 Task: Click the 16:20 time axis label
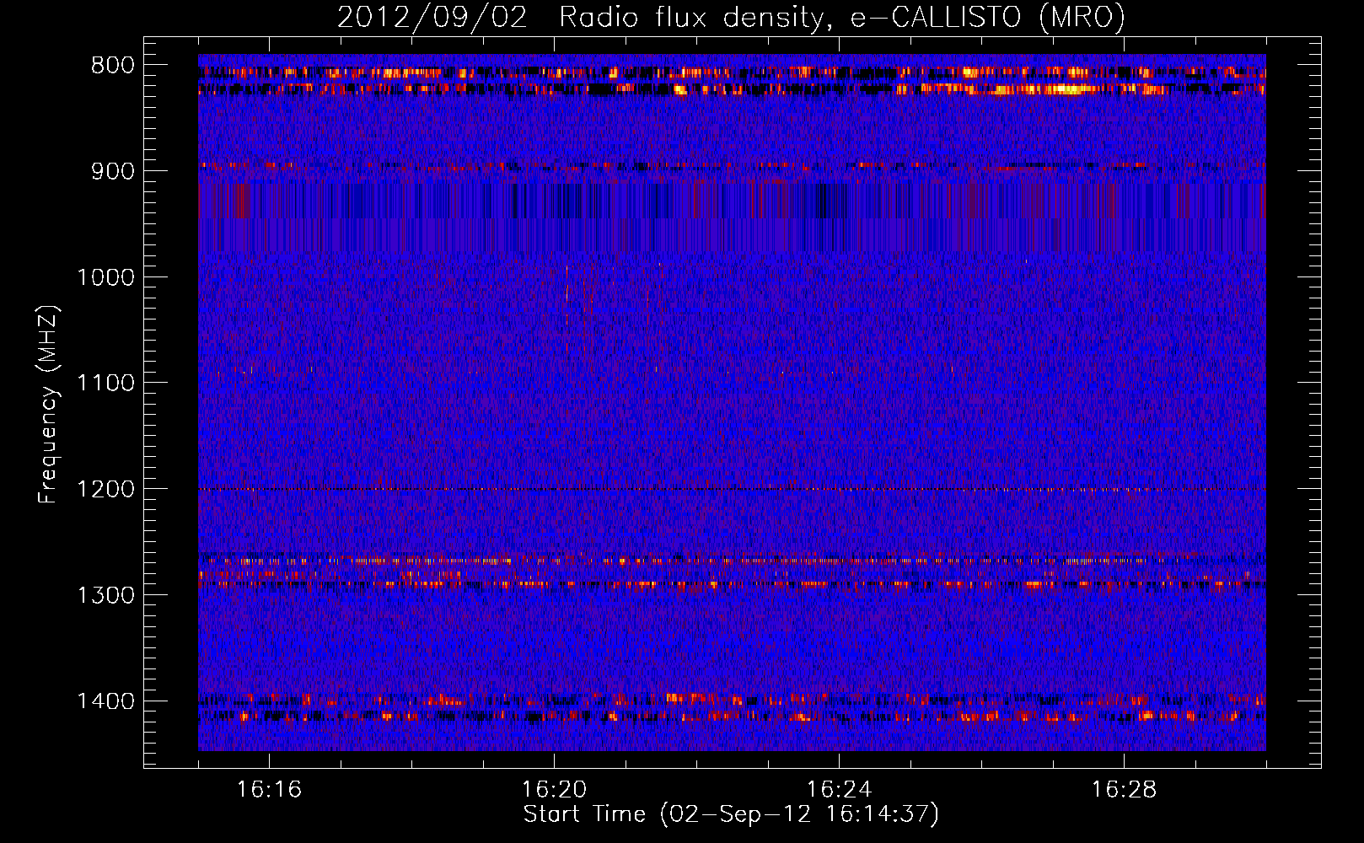point(554,790)
